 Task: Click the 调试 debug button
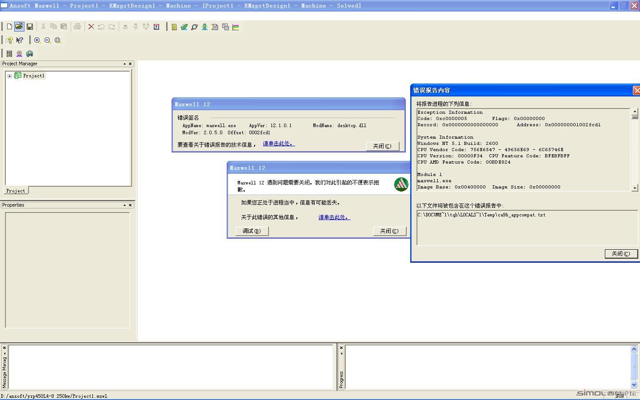point(252,231)
